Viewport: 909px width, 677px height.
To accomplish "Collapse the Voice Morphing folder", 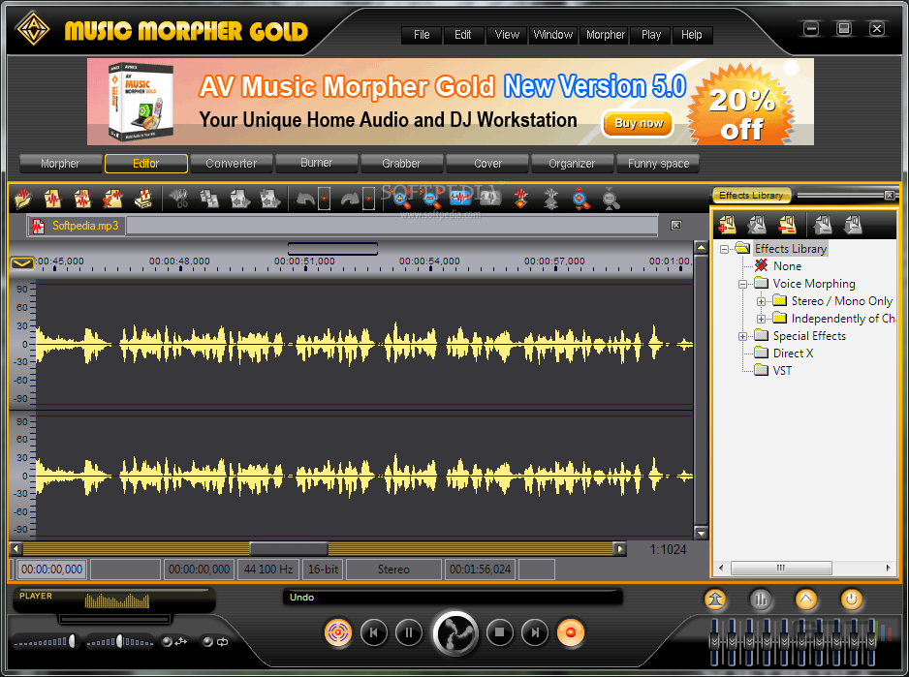I will point(742,284).
